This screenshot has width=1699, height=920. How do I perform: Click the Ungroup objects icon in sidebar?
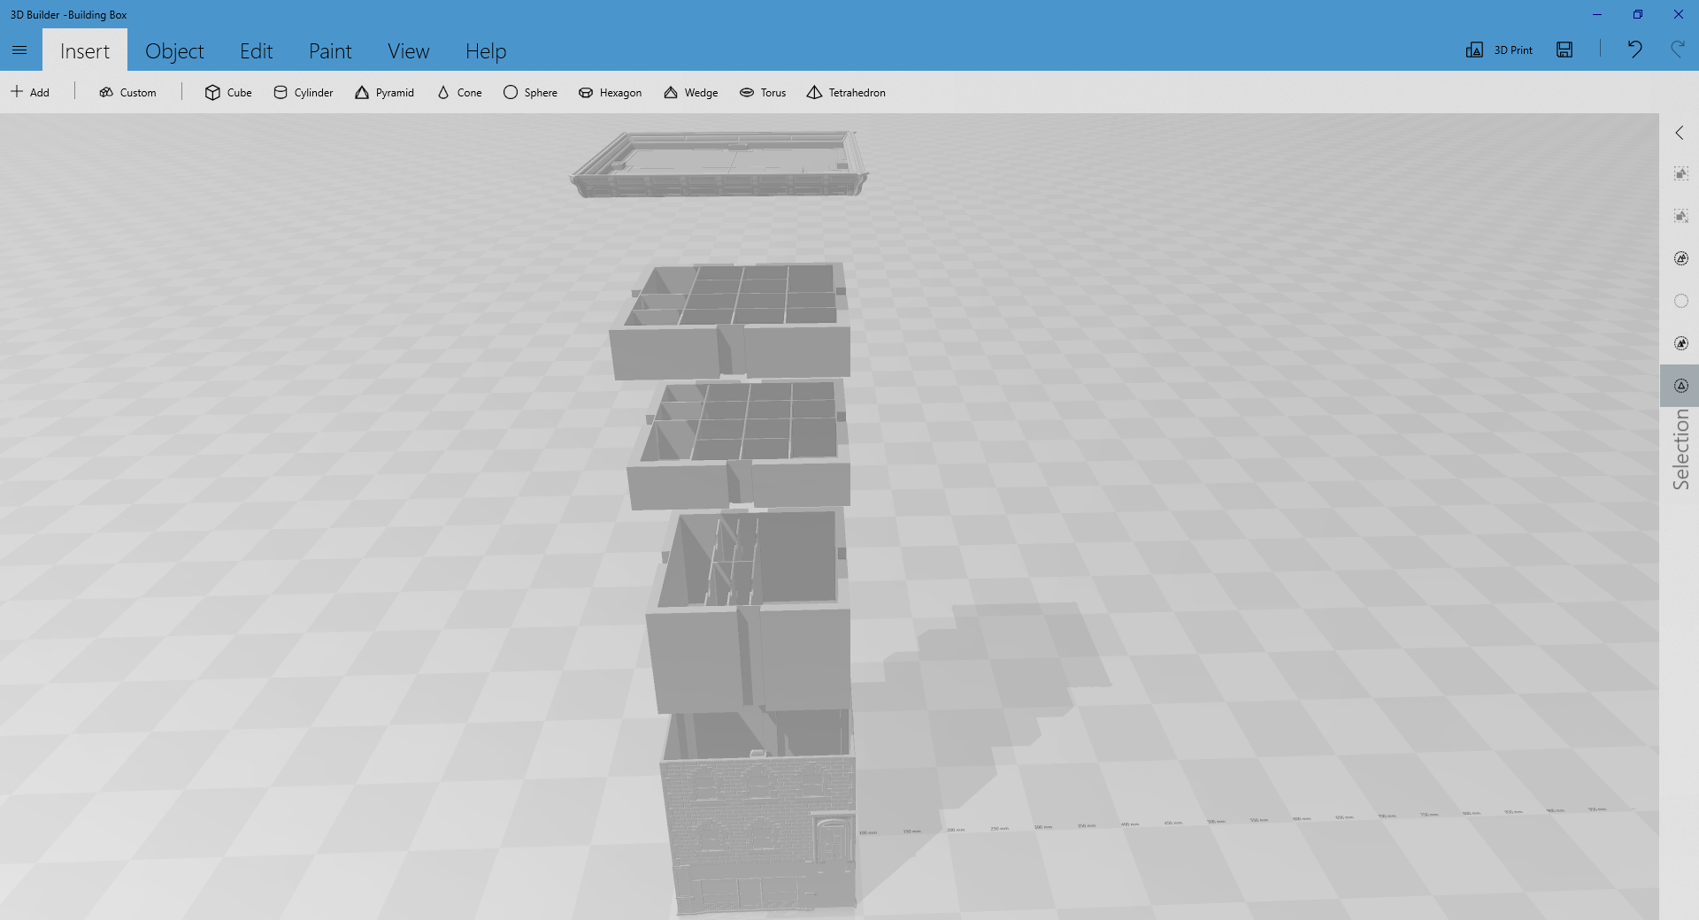point(1680,216)
